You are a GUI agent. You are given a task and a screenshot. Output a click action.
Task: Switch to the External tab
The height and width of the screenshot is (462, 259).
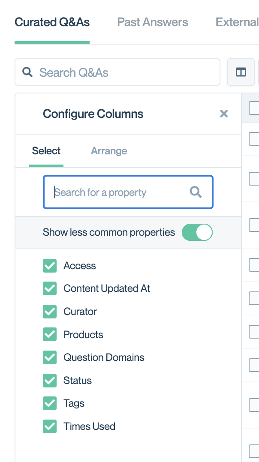pos(237,22)
